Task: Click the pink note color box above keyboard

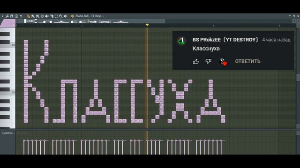Action: point(7,23)
